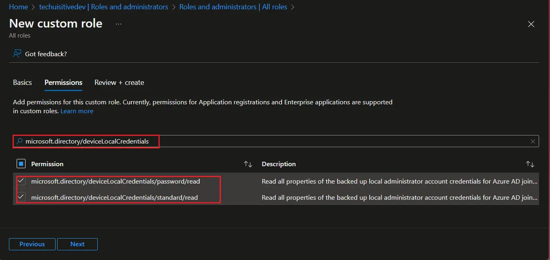
Task: Click the Description column sort arrows icon
Action: (530, 164)
